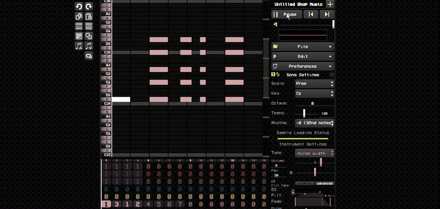Jump to bar 9 in the track header
440x209 pixels.
pos(190,161)
